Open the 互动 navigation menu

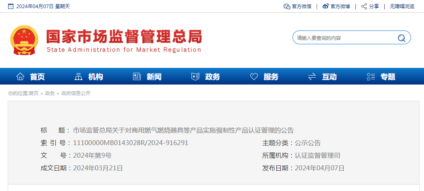point(329,77)
